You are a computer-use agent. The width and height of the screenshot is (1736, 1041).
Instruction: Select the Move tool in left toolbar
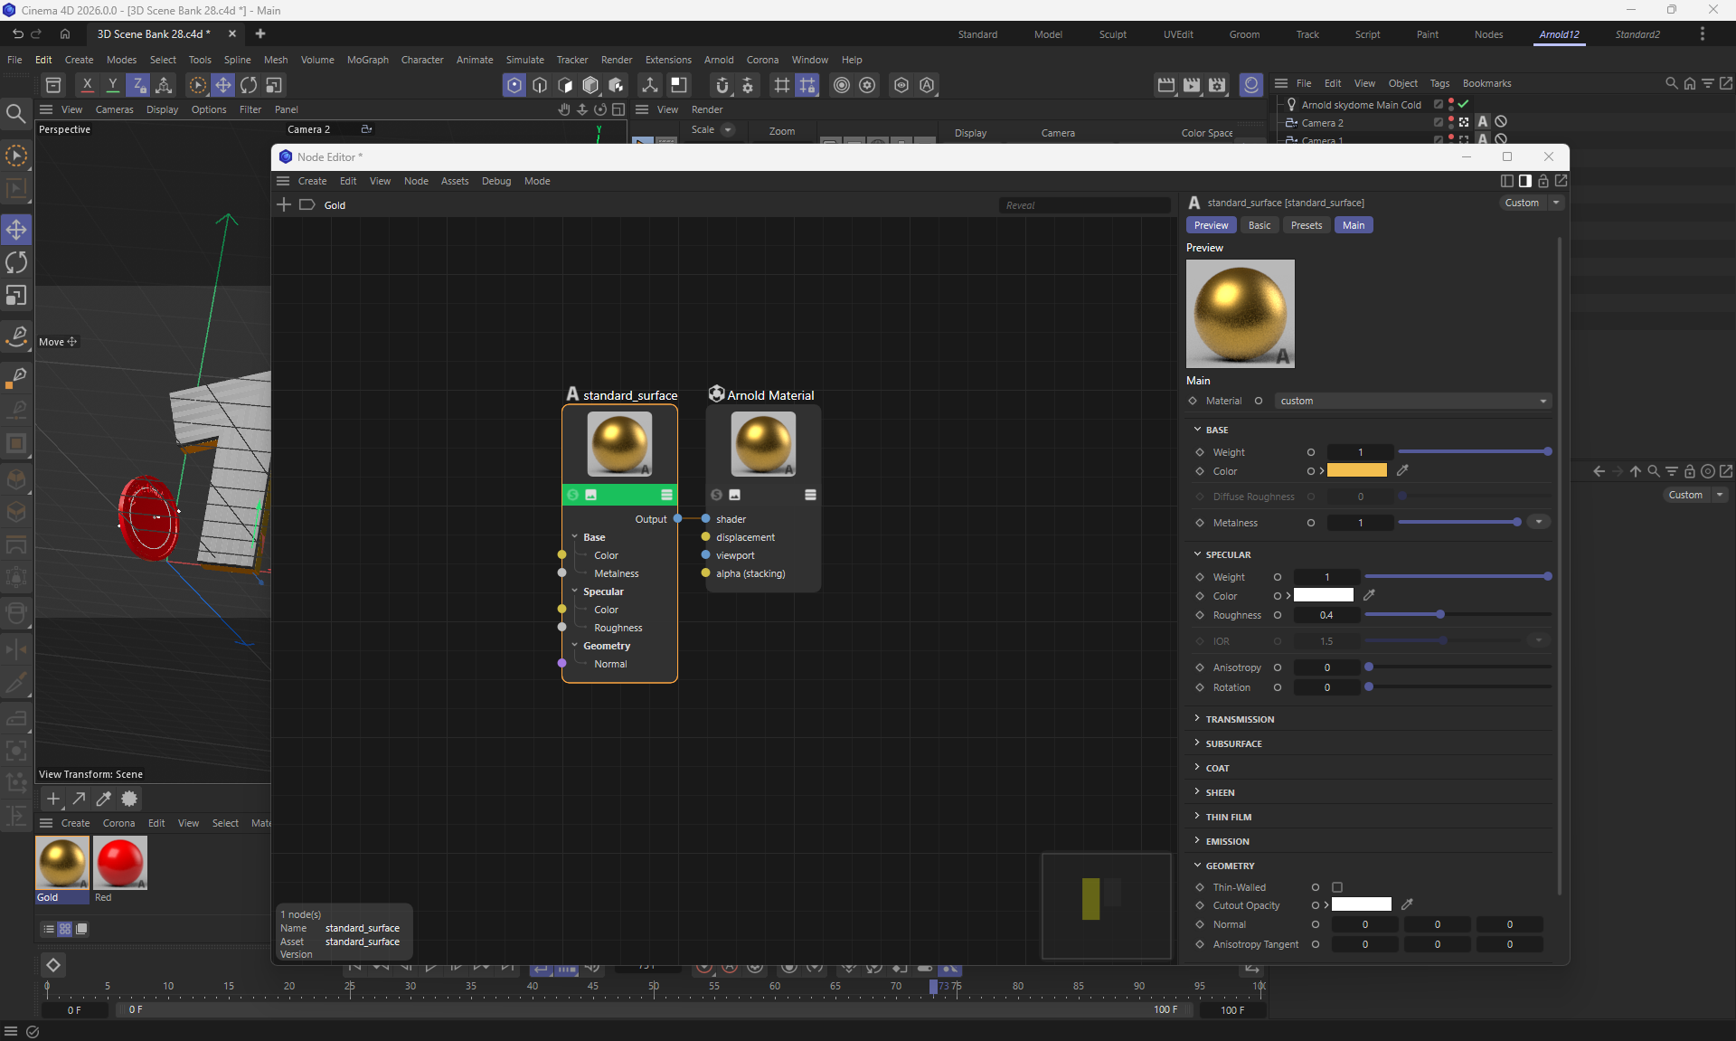[x=16, y=230]
